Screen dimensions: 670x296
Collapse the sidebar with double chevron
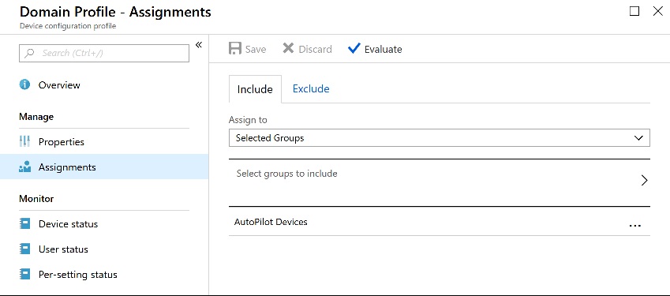[x=199, y=45]
